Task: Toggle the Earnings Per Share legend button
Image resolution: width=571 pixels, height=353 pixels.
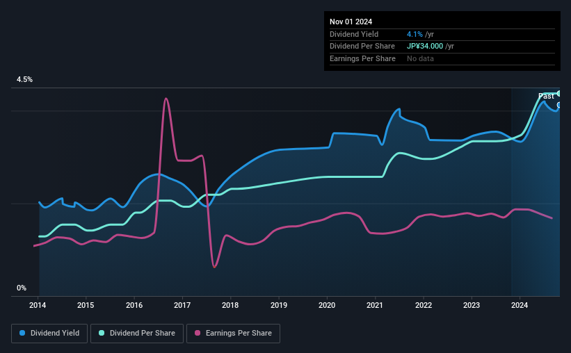Action: [x=233, y=334]
